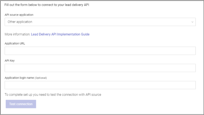Open the API source application dropdown
Image resolution: width=204 pixels, height=115 pixels.
click(100, 22)
